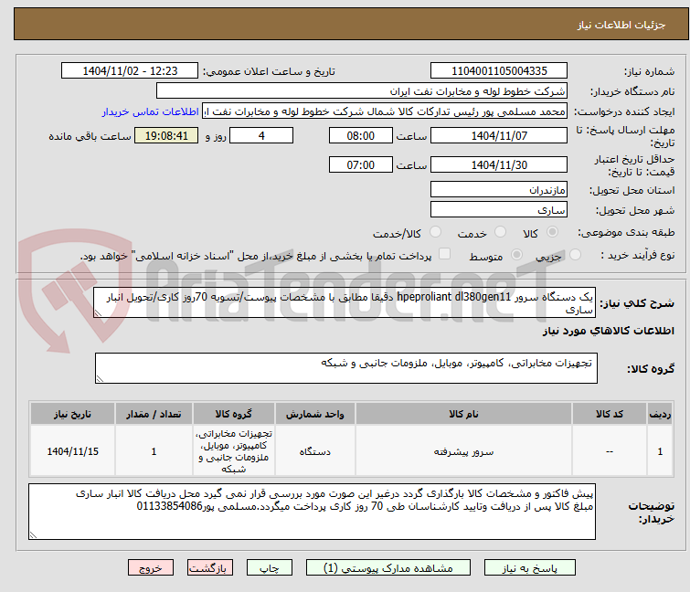Click the announcement date field 1404/11/02 - 12:23
The width and height of the screenshot is (690, 592).
[x=130, y=71]
